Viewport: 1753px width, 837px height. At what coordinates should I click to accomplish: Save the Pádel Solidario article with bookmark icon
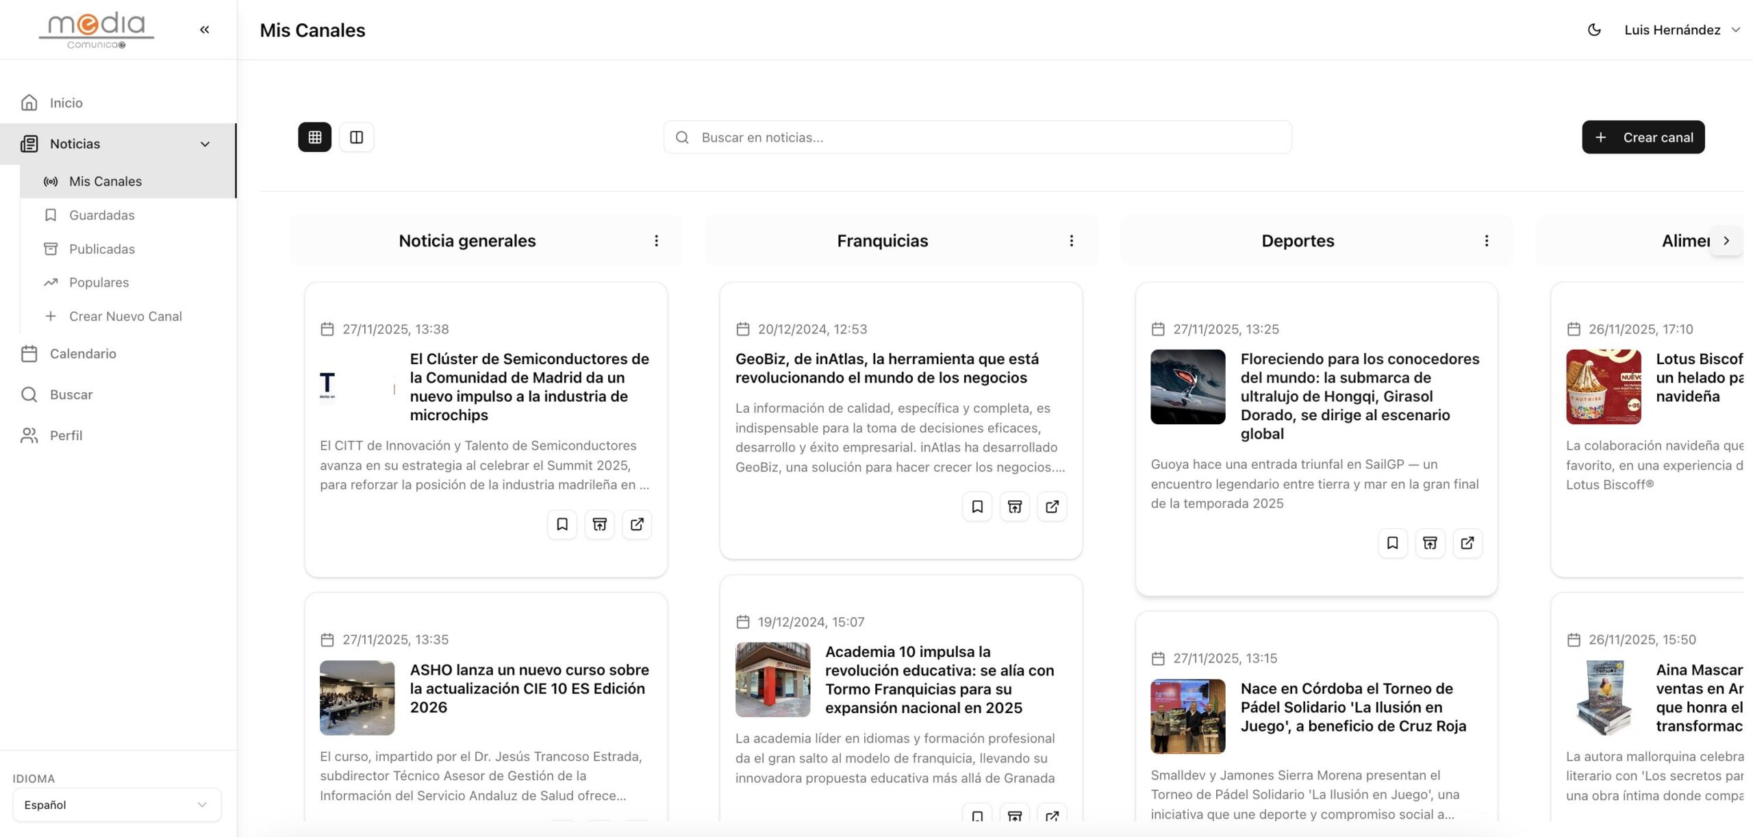coord(1393,832)
